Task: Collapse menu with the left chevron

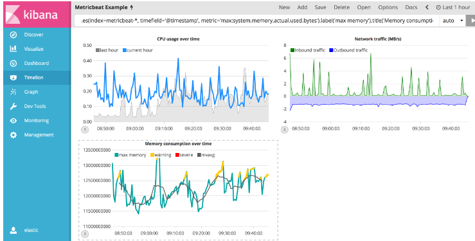Action: [x=427, y=7]
